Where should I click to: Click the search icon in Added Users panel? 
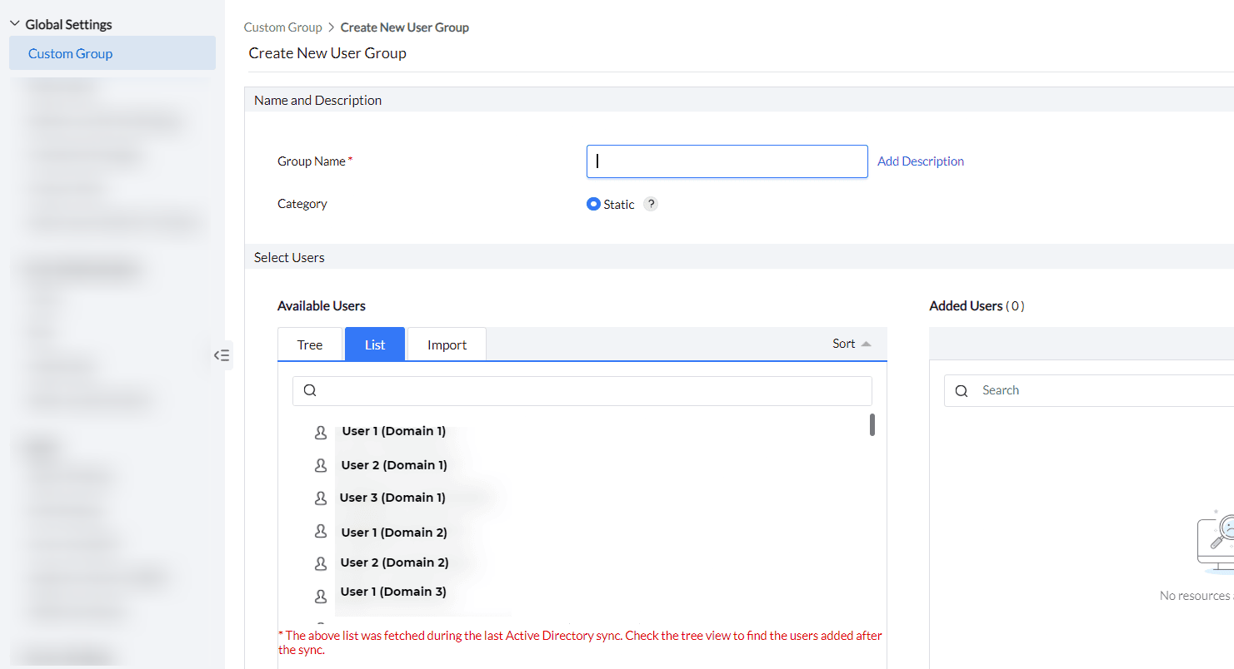(962, 390)
